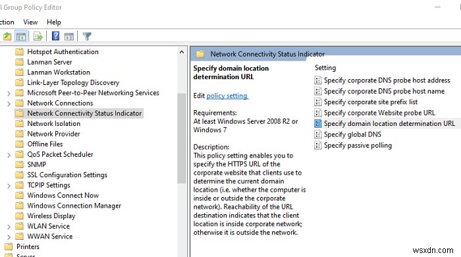The image size is (461, 257).
Task: Expand the Microsoft Peer-to-Peer Networking Services node
Action: click(x=9, y=94)
